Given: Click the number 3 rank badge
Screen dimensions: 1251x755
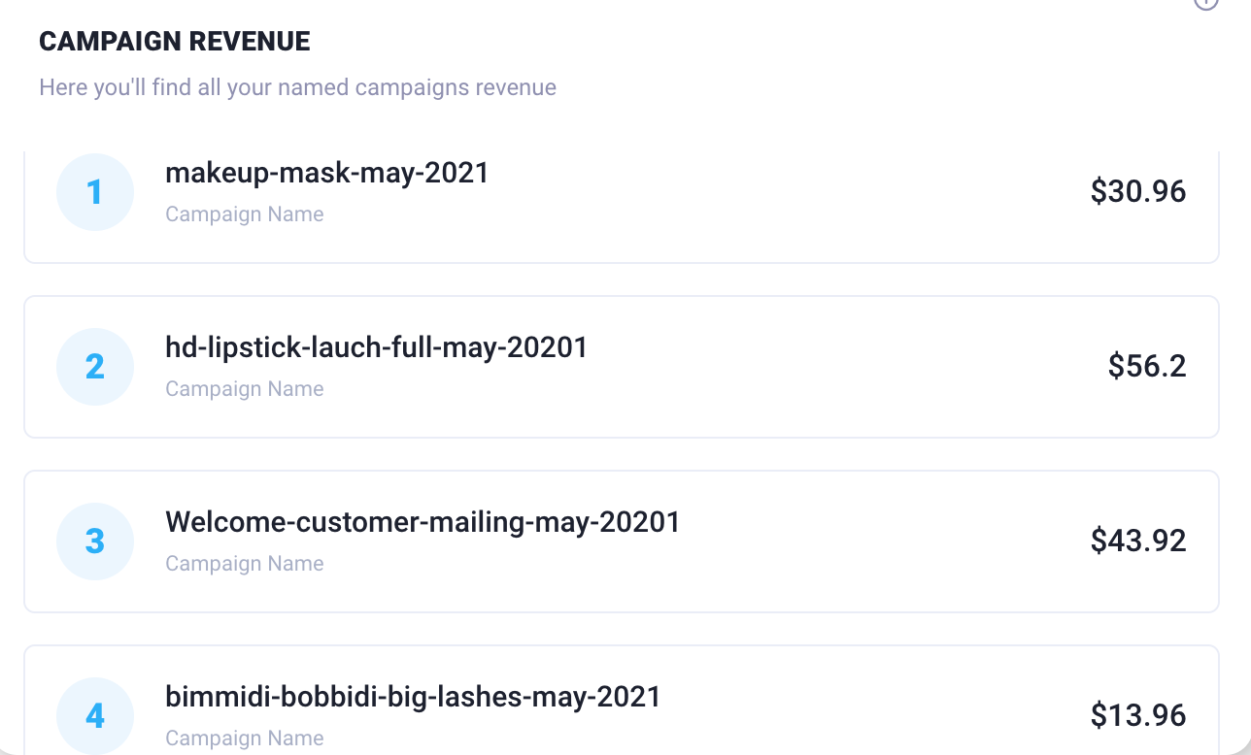Looking at the screenshot, I should [95, 542].
